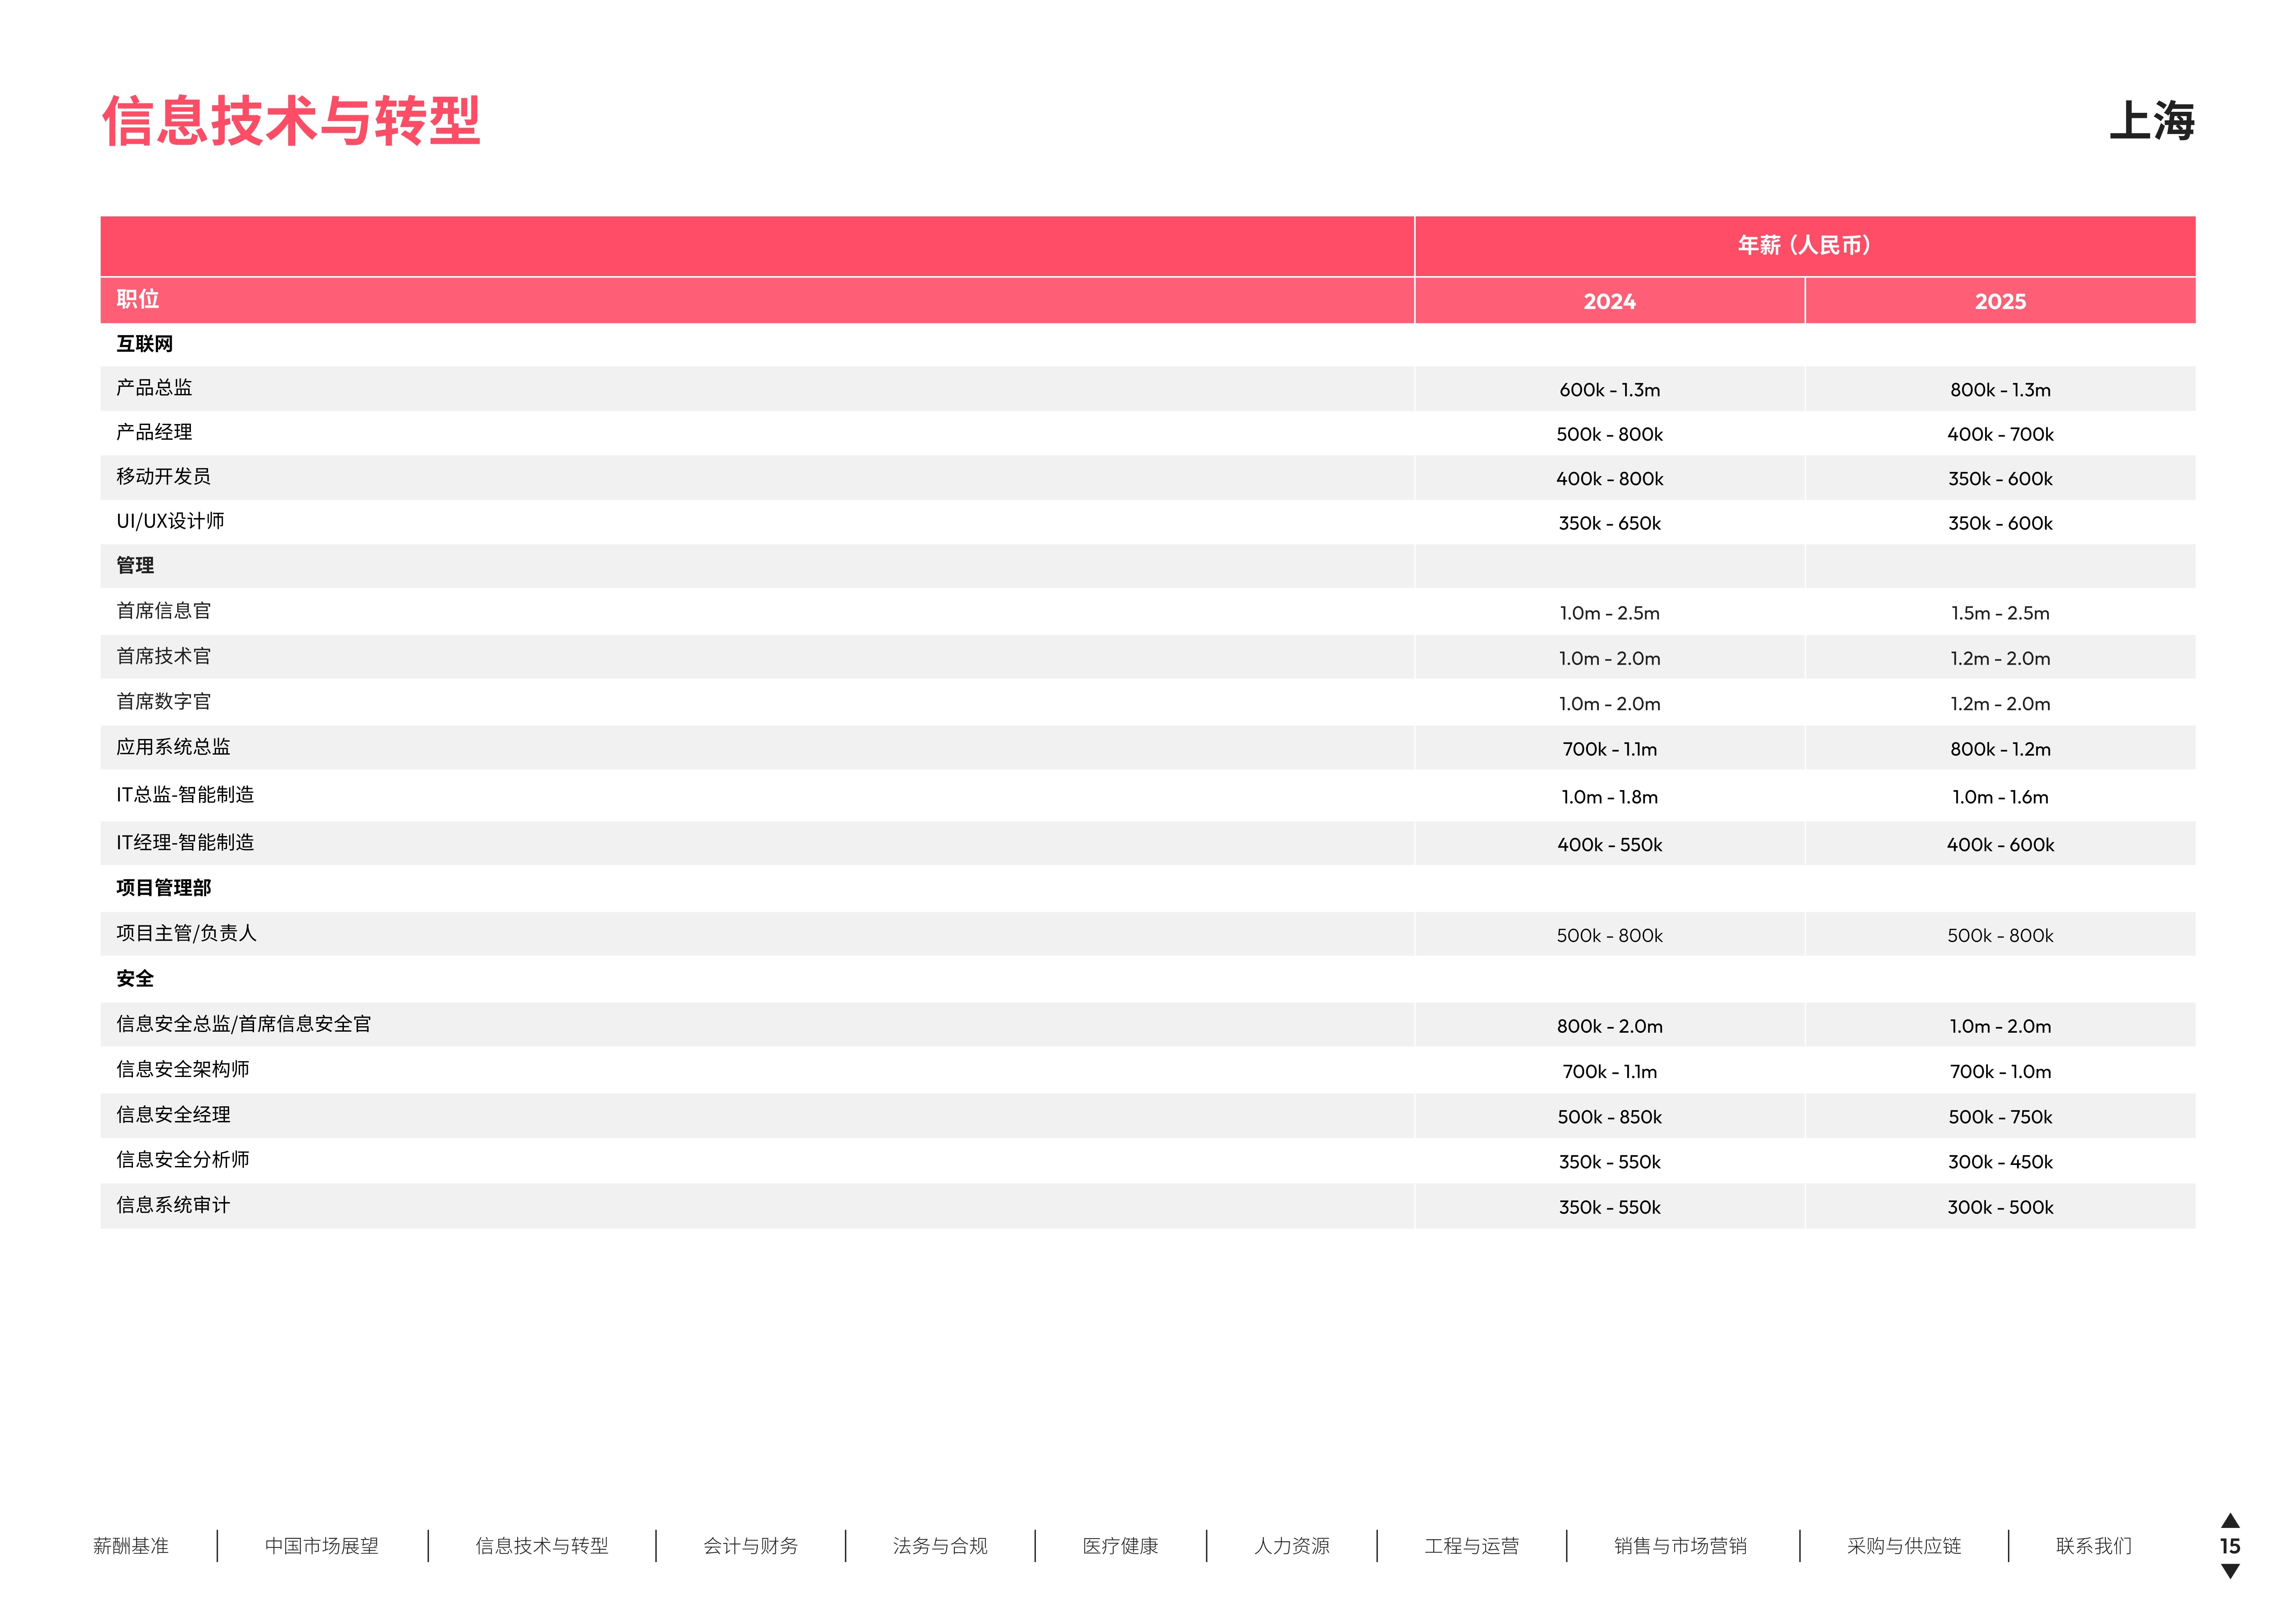The width and height of the screenshot is (2296, 1623).
Task: Jump to the 法务与合规 section
Action: [x=940, y=1546]
